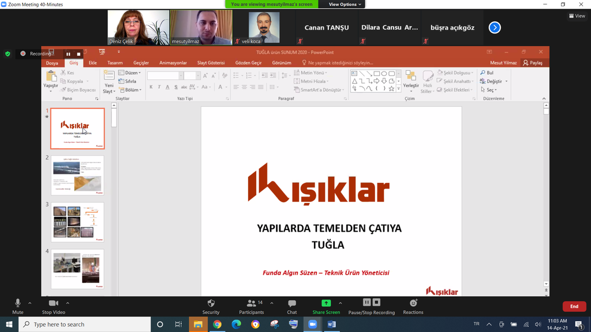The height and width of the screenshot is (332, 591).
Task: Open Zoom app in Windows taskbar
Action: (312, 324)
